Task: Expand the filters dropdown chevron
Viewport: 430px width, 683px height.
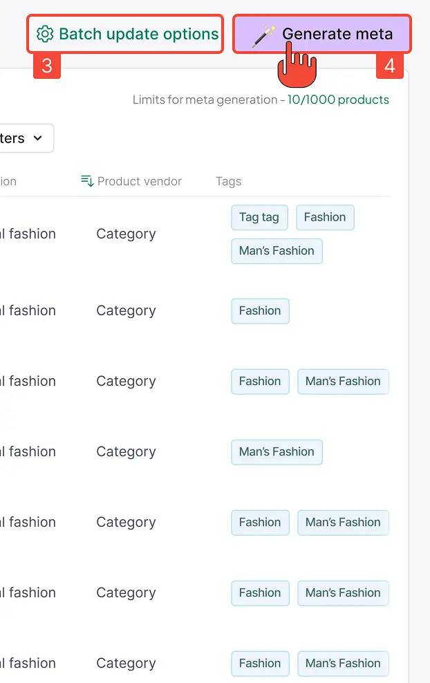Action: (x=38, y=138)
